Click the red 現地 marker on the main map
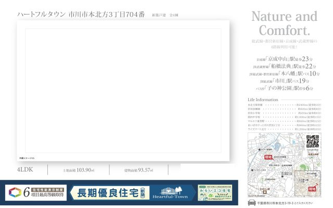Screen dimensions: 333x208 pos(268,157)
